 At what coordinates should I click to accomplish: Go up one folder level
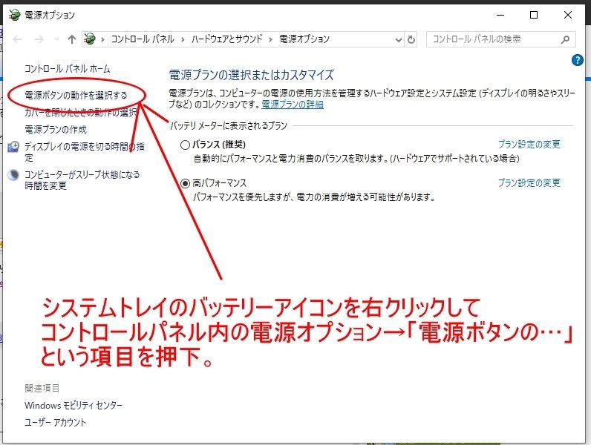pyautogui.click(x=72, y=39)
